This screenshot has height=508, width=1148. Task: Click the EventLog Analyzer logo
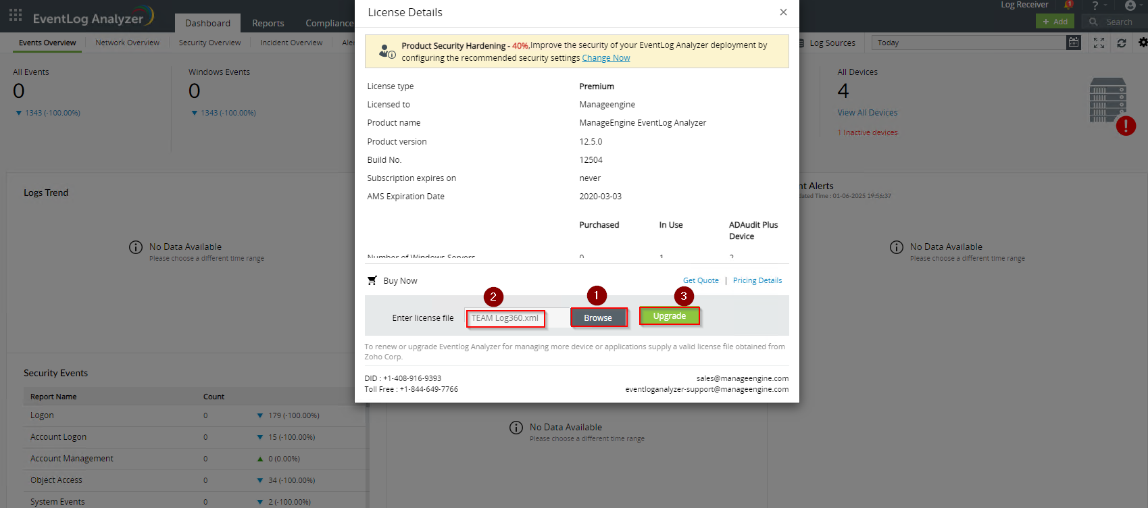(x=93, y=17)
